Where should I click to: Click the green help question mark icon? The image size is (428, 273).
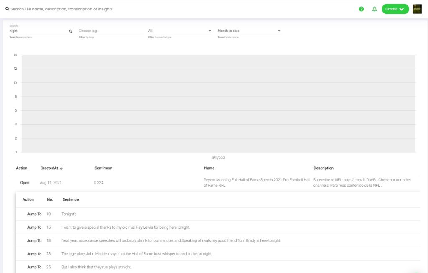(x=361, y=9)
